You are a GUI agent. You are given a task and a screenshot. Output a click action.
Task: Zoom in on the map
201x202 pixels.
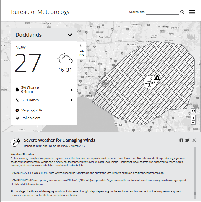click(193, 118)
